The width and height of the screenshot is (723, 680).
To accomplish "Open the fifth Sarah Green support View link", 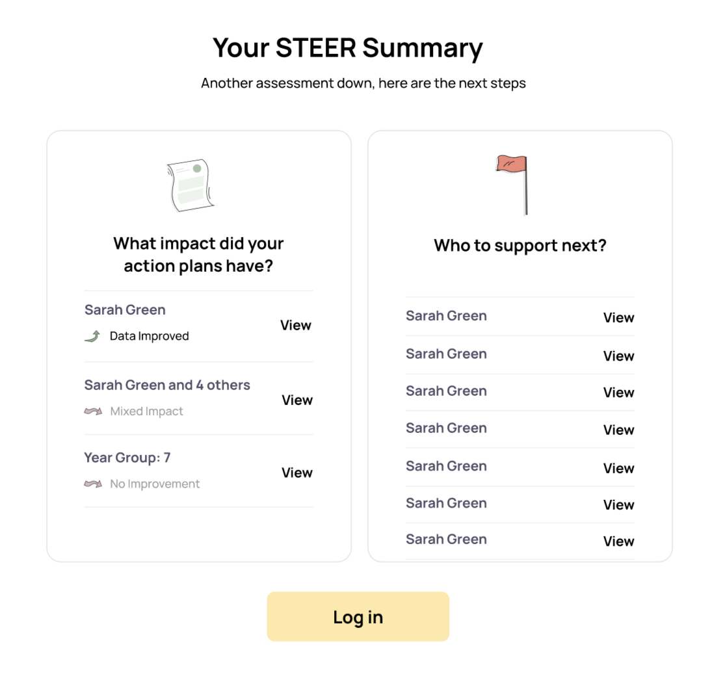I will tap(619, 468).
